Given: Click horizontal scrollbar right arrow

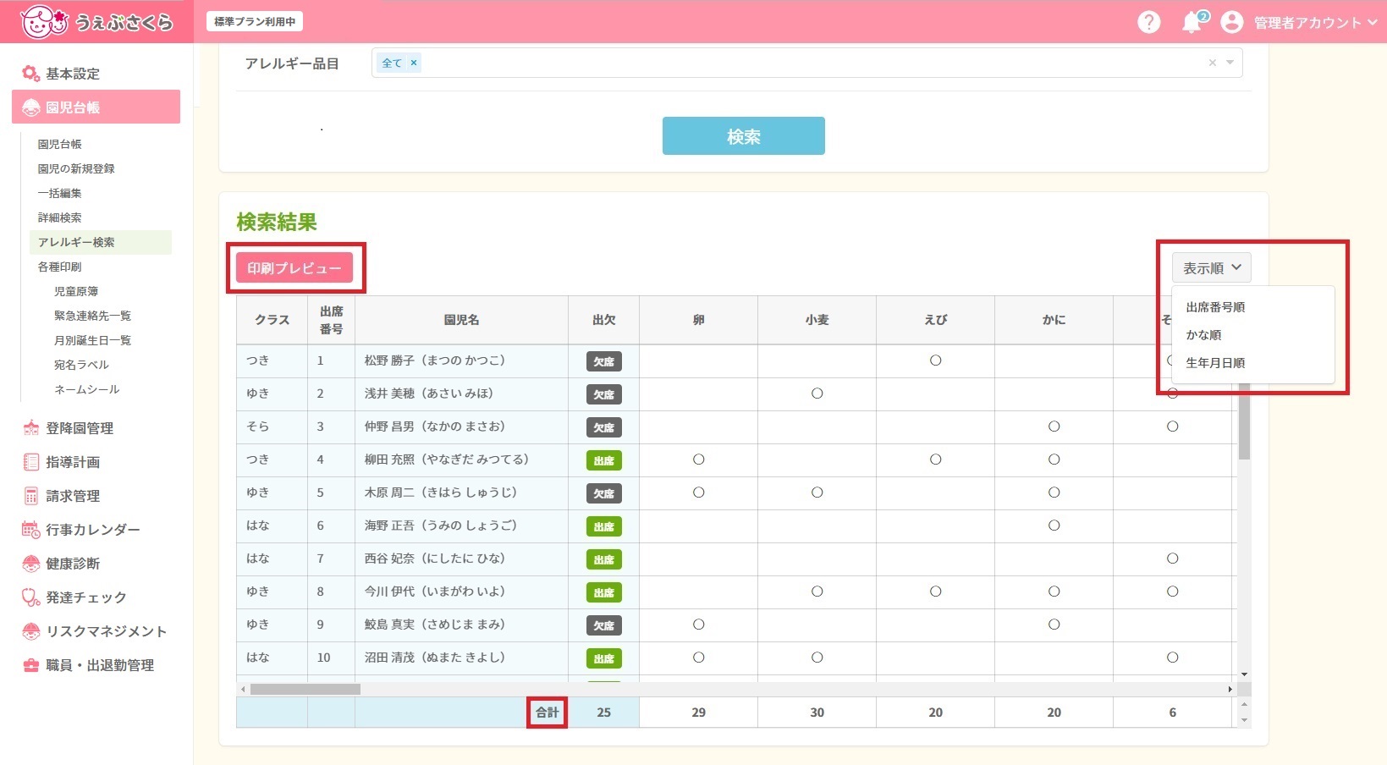Looking at the screenshot, I should 1230,689.
